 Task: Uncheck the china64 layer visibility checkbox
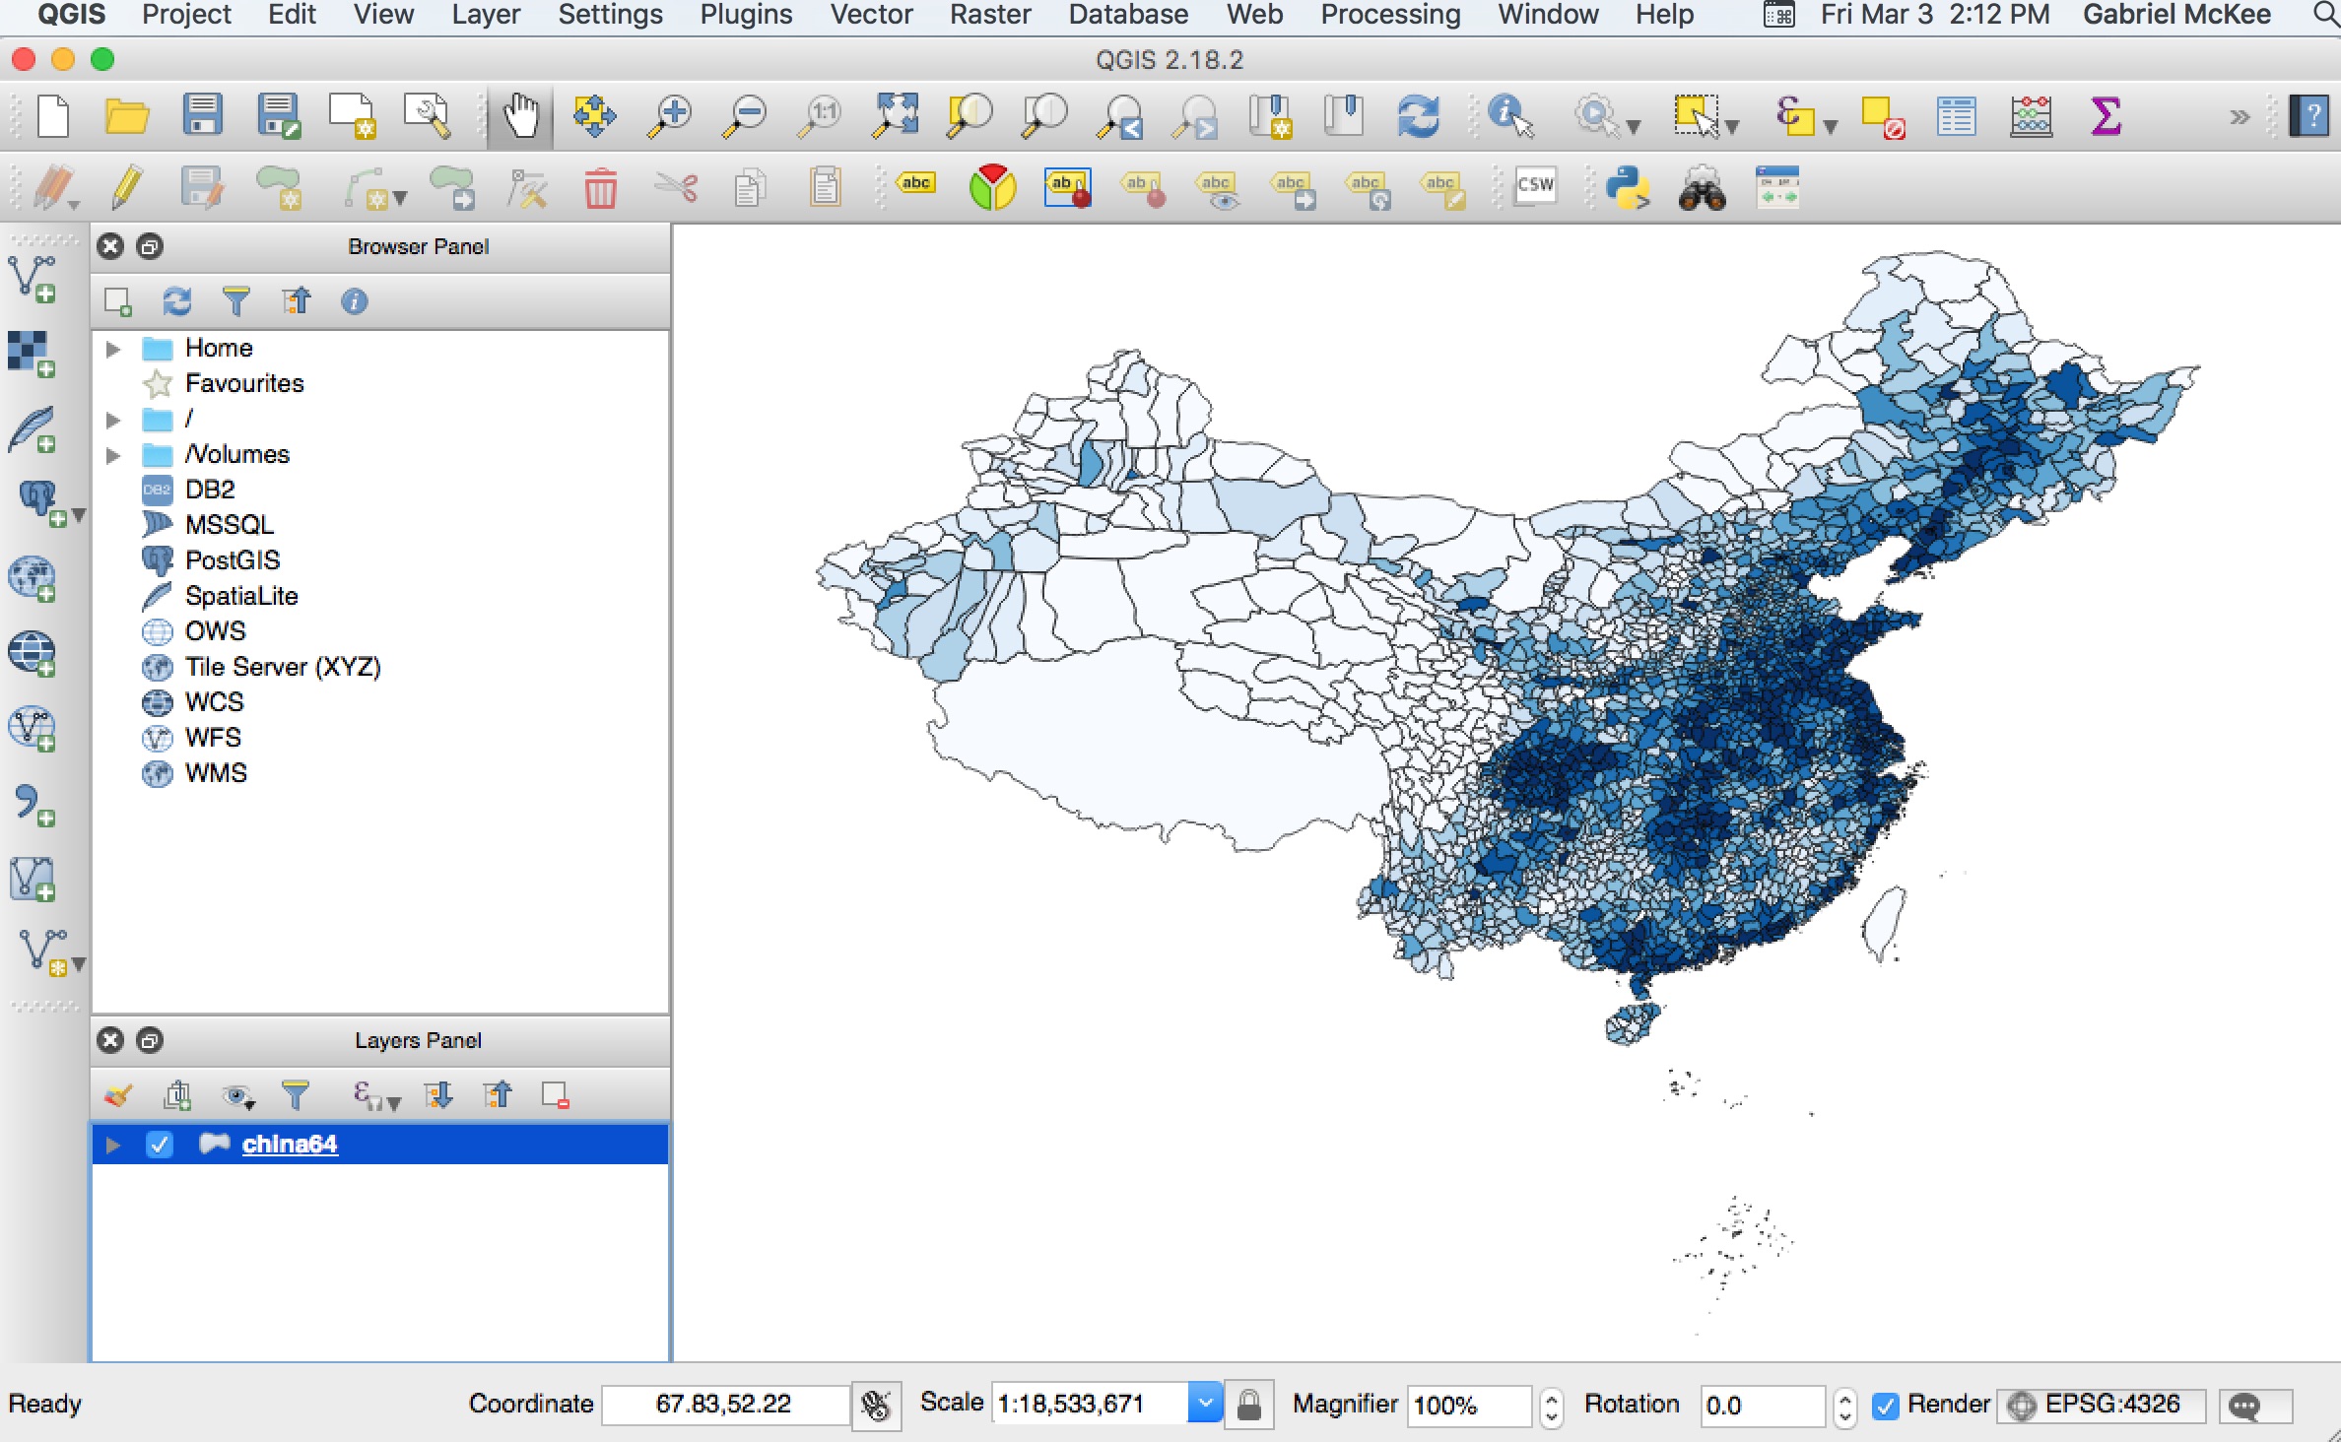(160, 1144)
